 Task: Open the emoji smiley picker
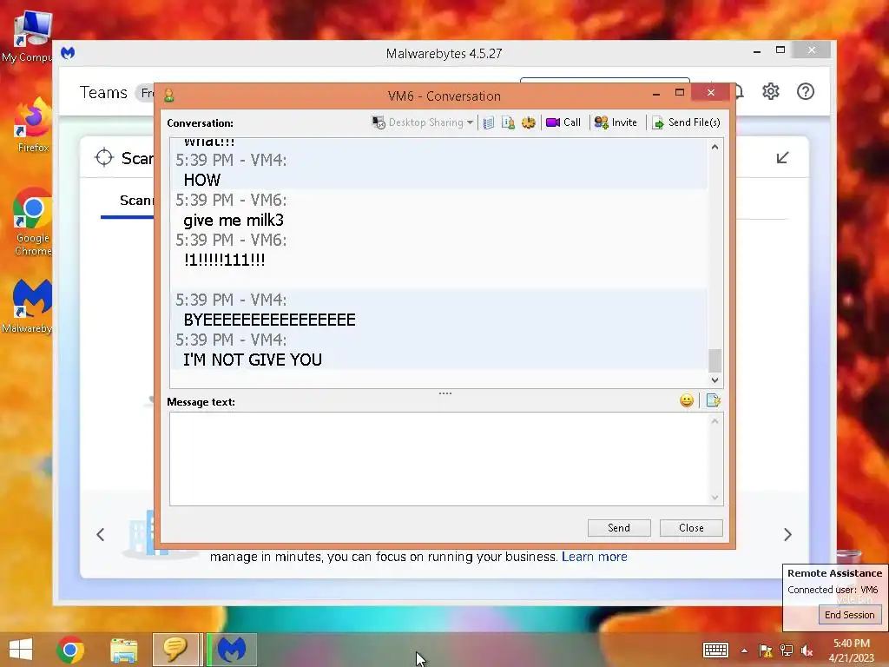point(687,401)
